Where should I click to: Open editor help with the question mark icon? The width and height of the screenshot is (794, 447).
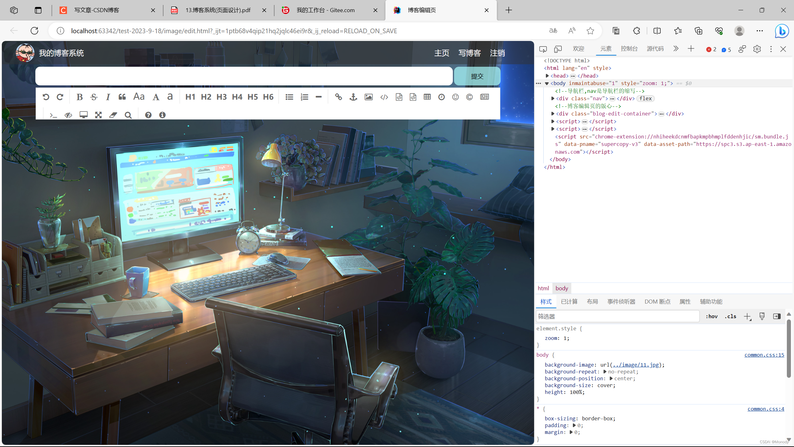(148, 115)
